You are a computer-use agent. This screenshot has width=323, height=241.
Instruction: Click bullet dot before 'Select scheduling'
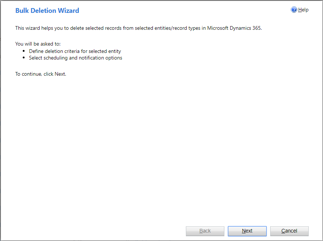pyautogui.click(x=24, y=57)
